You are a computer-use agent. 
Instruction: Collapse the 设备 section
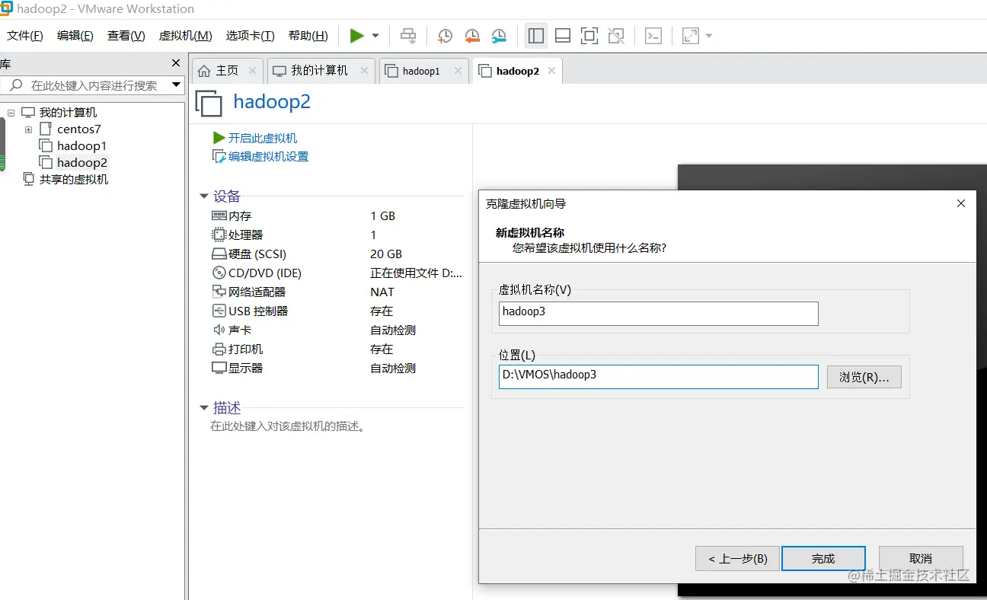tap(204, 196)
